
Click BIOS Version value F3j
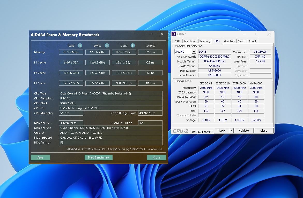click(x=110, y=142)
